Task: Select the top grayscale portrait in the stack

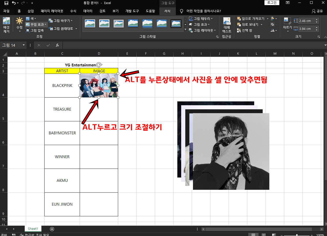Action: pyautogui.click(x=231, y=151)
